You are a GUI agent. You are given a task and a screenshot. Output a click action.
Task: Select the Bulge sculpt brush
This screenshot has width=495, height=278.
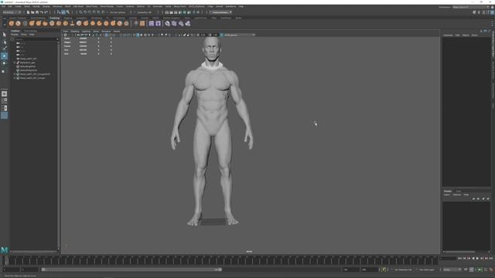[113, 23]
